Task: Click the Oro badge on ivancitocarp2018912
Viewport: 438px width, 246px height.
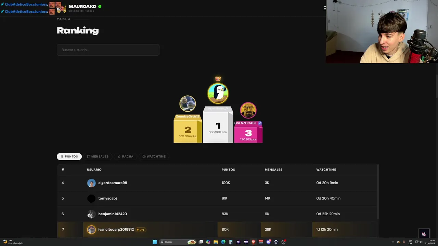Action: pos(141,230)
